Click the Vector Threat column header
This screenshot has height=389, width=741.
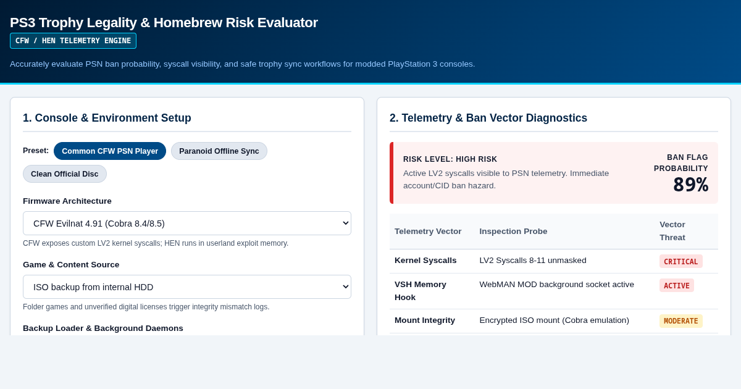(x=672, y=231)
